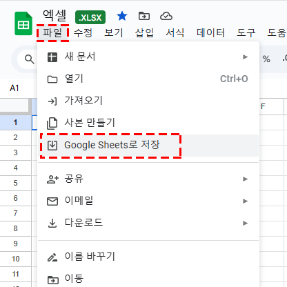This screenshot has height=287, width=287.
Task: Select row 1 header
Action: point(15,122)
